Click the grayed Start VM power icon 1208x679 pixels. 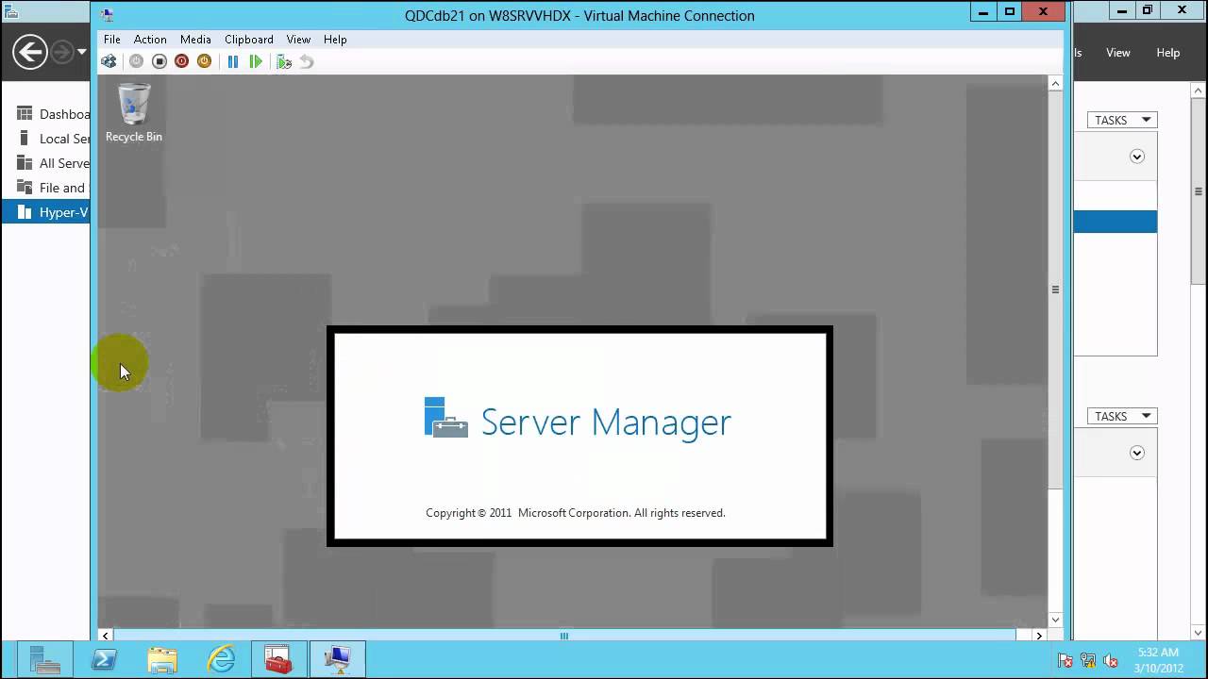pos(137,61)
